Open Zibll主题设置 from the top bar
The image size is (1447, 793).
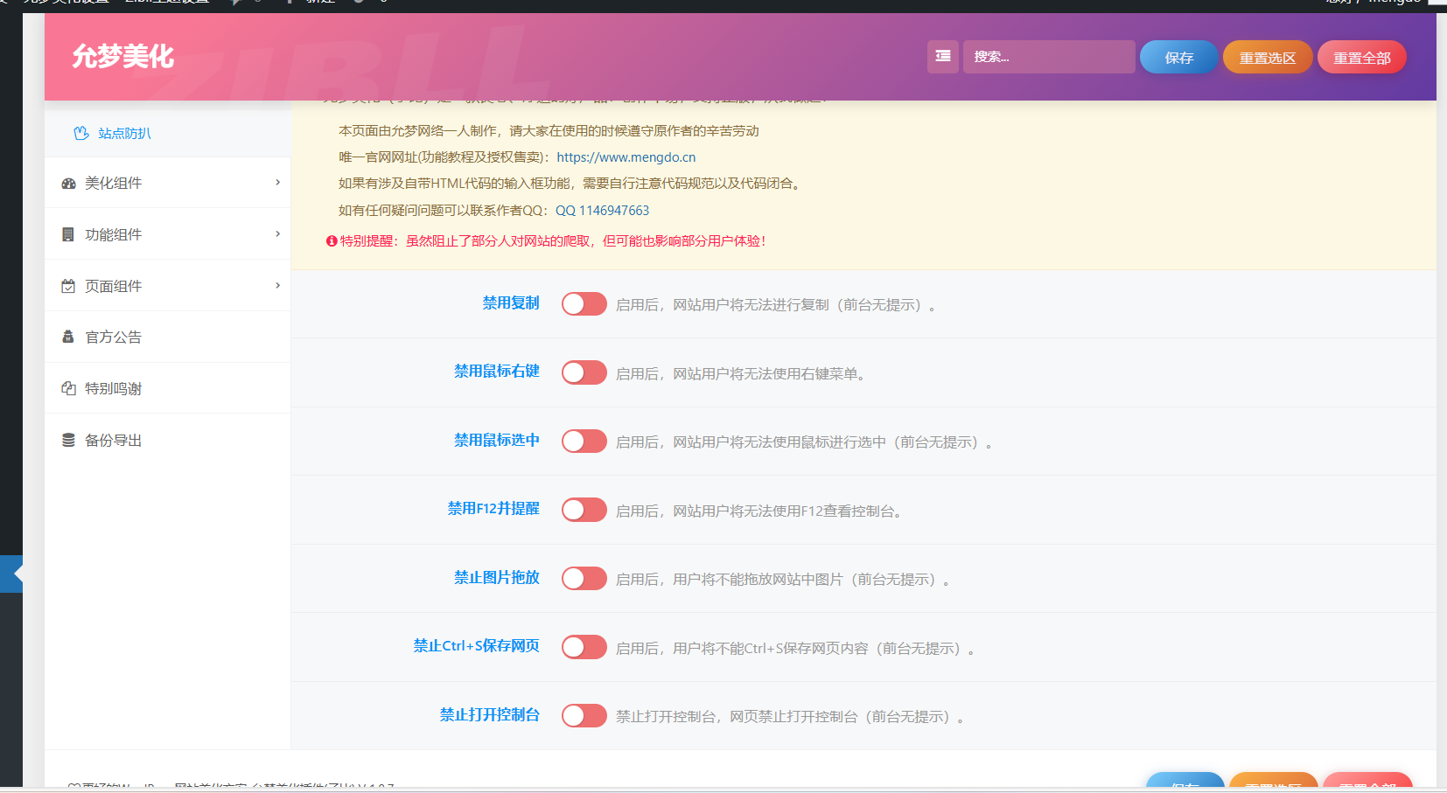[x=165, y=3]
